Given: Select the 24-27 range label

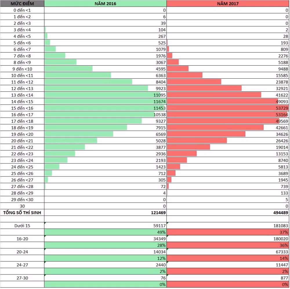Looking at the screenshot, I should (x=22, y=265).
